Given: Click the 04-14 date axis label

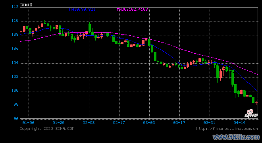Looking at the screenshot, I should pos(240,123).
